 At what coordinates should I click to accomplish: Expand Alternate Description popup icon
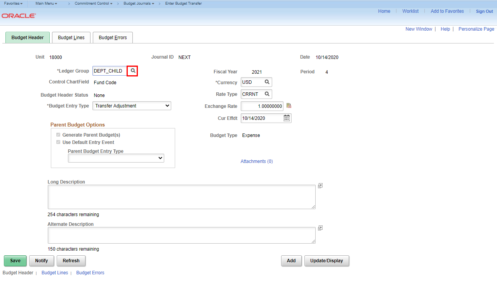pyautogui.click(x=320, y=228)
